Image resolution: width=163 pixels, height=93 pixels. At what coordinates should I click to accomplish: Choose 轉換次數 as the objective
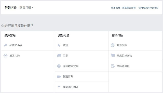click(135, 45)
